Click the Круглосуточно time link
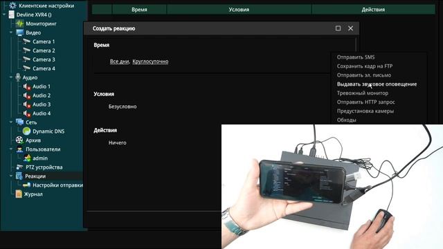Image resolution: width=443 pixels, height=249 pixels. click(x=150, y=62)
